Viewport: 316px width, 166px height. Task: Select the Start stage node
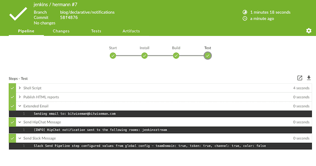(113, 55)
